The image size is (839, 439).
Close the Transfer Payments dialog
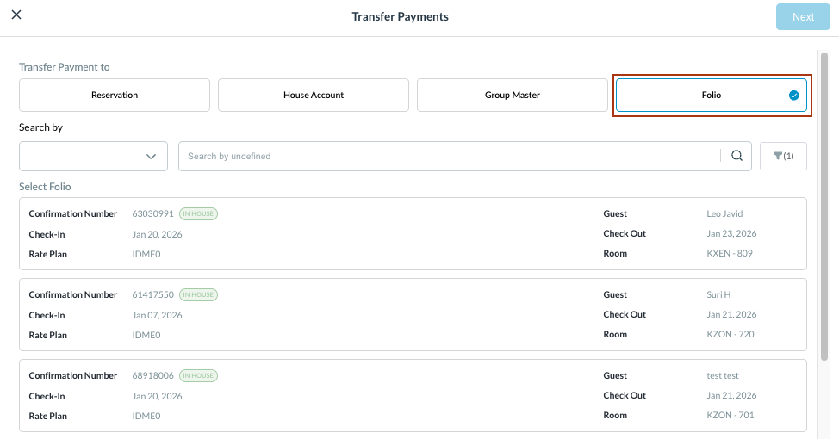coord(16,15)
